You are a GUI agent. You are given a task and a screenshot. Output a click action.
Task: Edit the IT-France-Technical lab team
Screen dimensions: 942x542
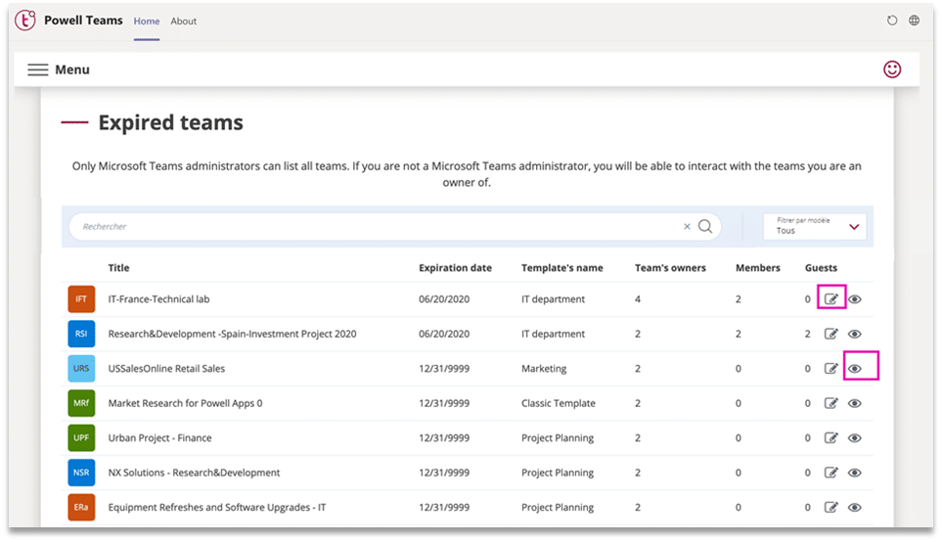click(x=830, y=299)
